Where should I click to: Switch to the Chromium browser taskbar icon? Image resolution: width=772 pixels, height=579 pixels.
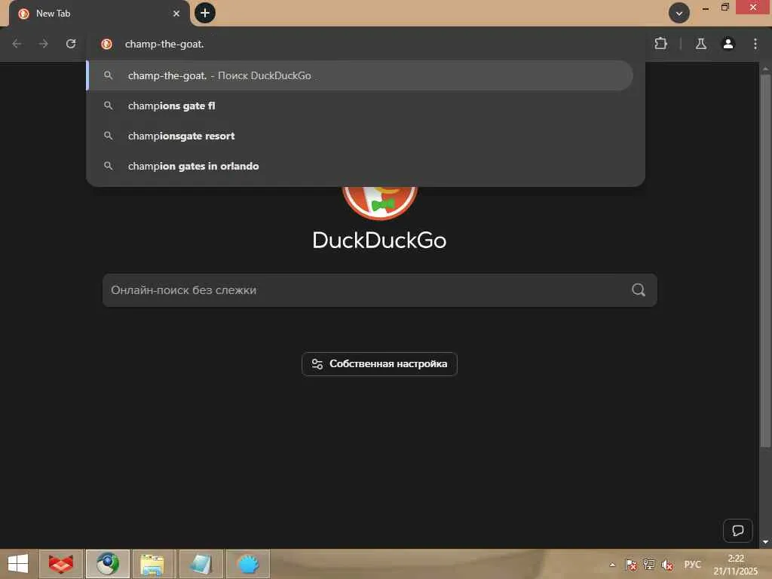pyautogui.click(x=107, y=564)
